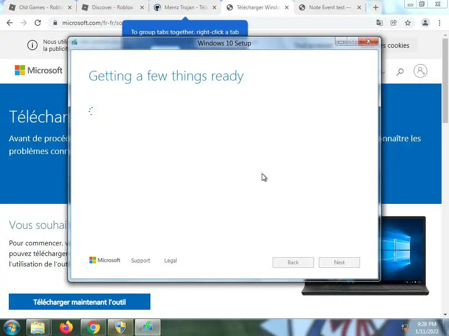Click the network tray icon
The width and height of the screenshot is (449, 336).
point(405,327)
